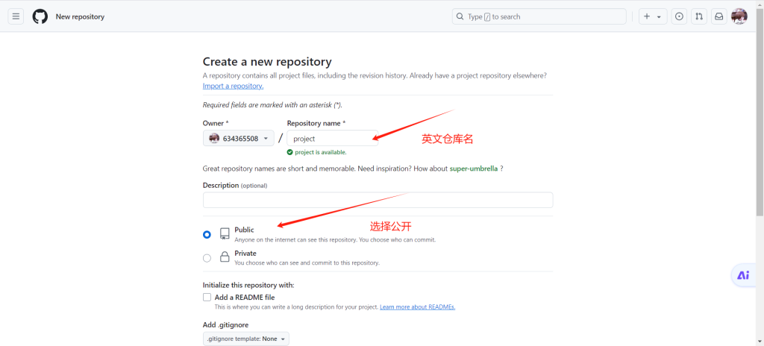This screenshot has height=346, width=764.
Task: Open the Pull requests icon in header
Action: click(x=699, y=16)
